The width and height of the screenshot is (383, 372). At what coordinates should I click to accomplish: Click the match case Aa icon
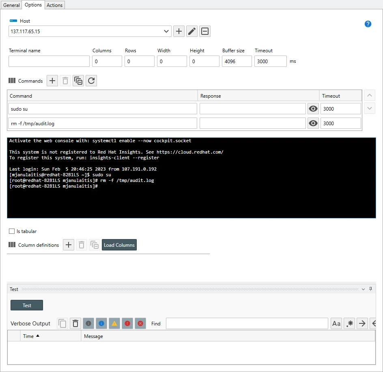tap(336, 323)
